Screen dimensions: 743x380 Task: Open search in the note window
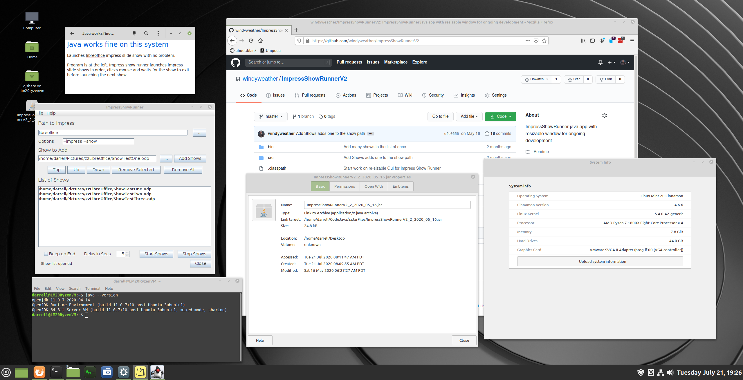(x=146, y=33)
